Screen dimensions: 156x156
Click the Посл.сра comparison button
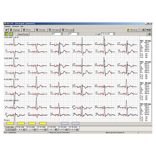tap(68, 30)
